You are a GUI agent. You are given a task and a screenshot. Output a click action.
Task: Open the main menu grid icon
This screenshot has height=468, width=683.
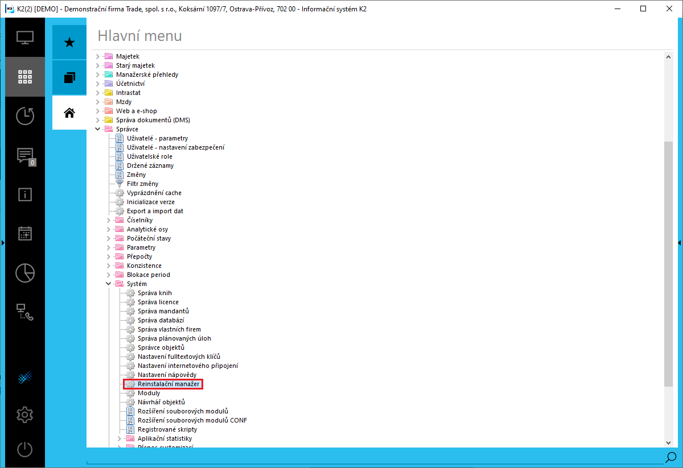tap(24, 77)
